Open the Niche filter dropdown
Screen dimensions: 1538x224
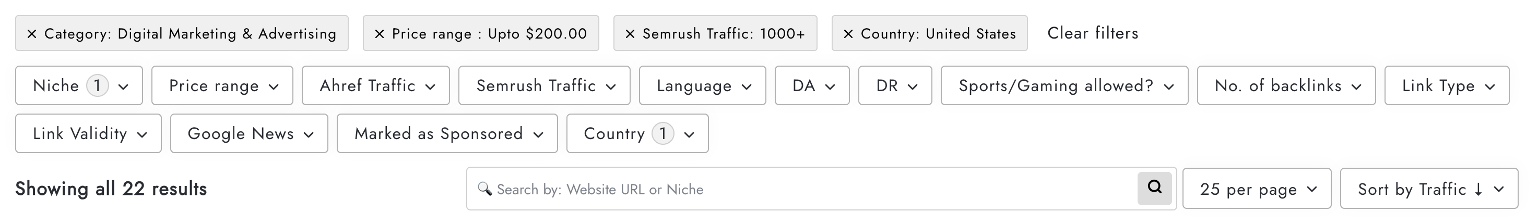(x=79, y=86)
